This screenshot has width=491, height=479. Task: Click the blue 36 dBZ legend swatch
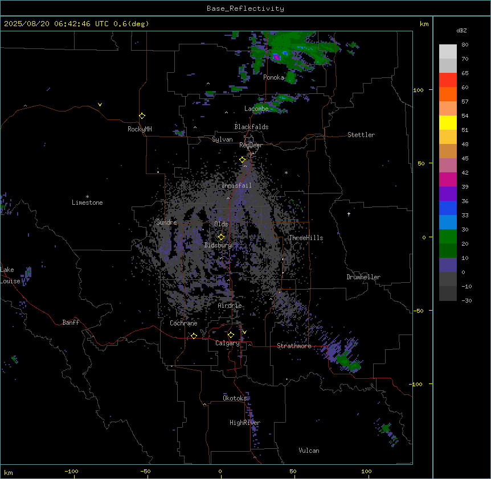pos(448,208)
